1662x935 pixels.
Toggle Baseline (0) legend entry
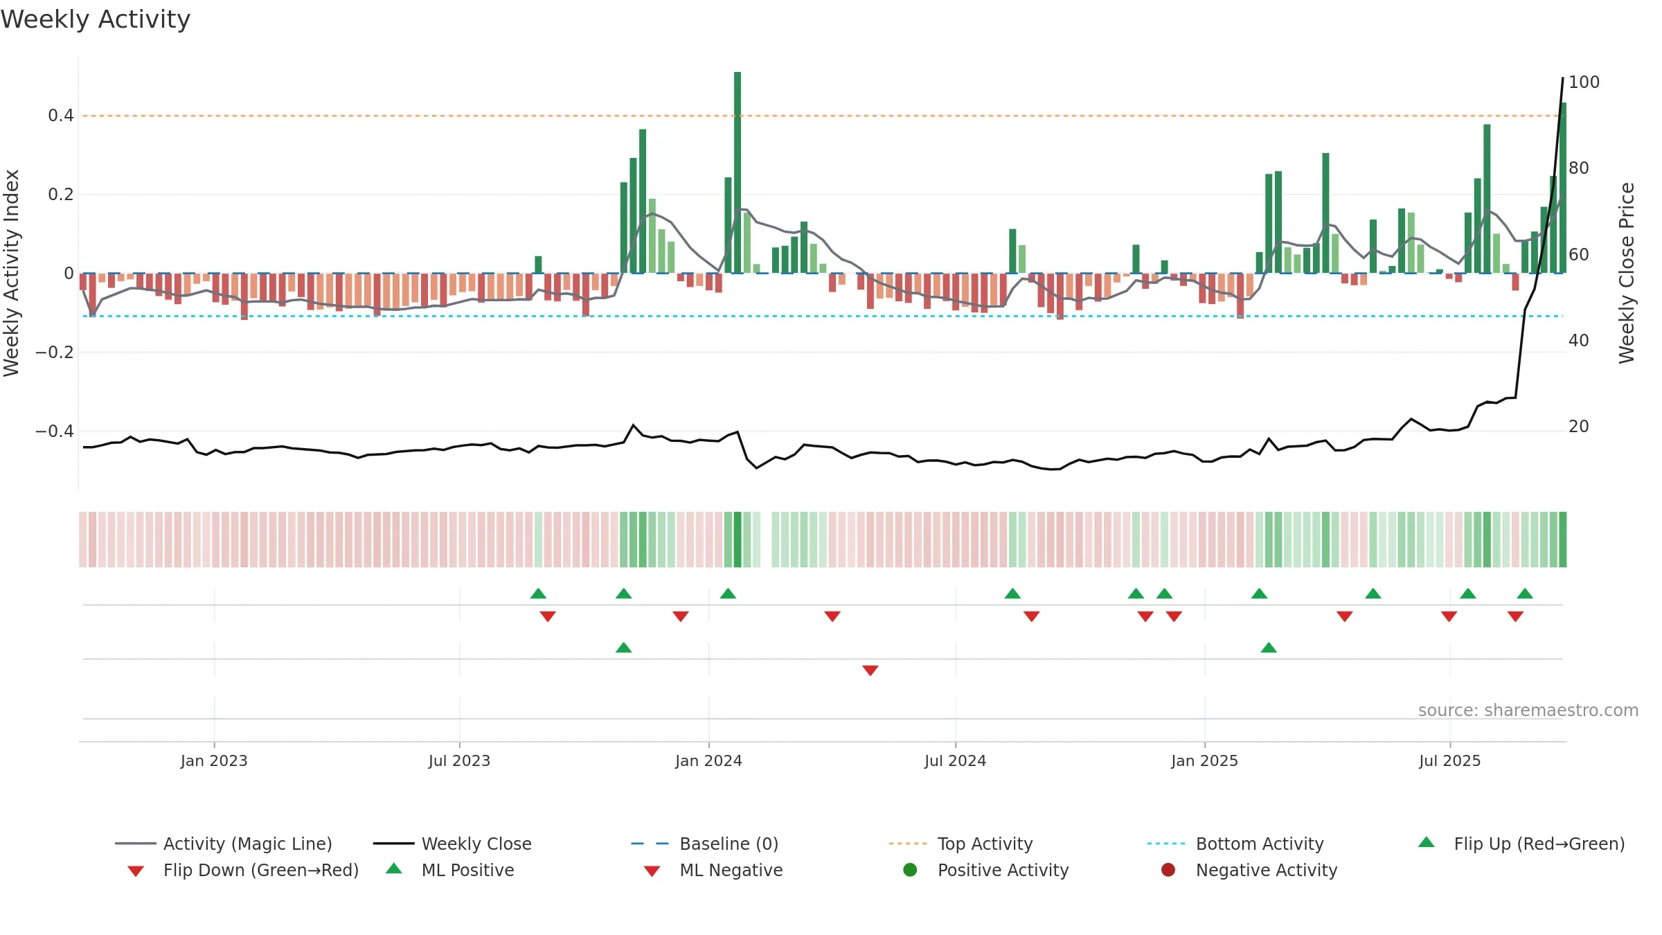click(705, 844)
